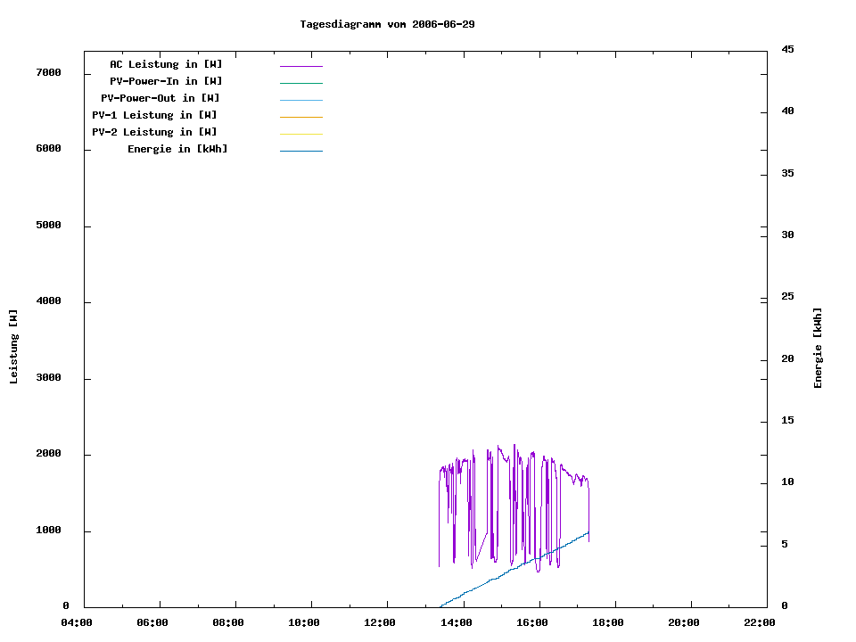Click the PV-1 Leistung in [W] legend label
The image size is (856, 642).
pyautogui.click(x=154, y=115)
